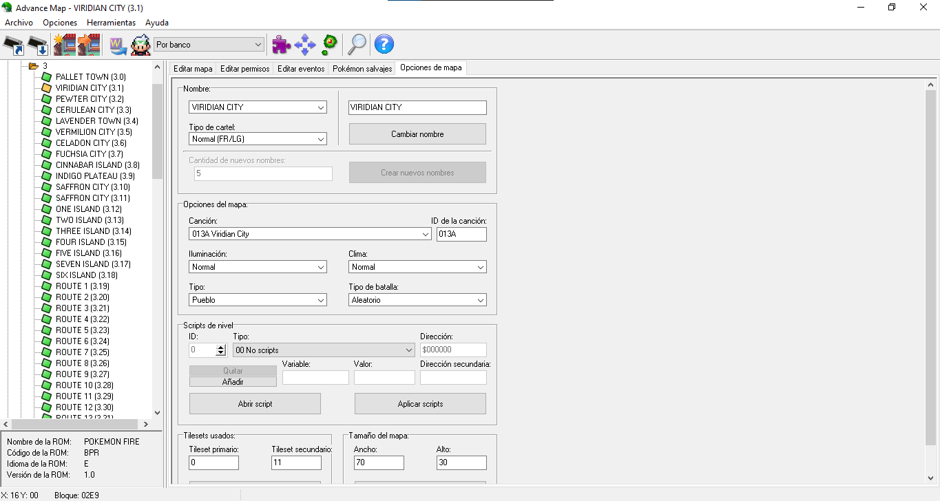Click the save ROM cartridge icon
940x501 pixels.
(x=39, y=45)
